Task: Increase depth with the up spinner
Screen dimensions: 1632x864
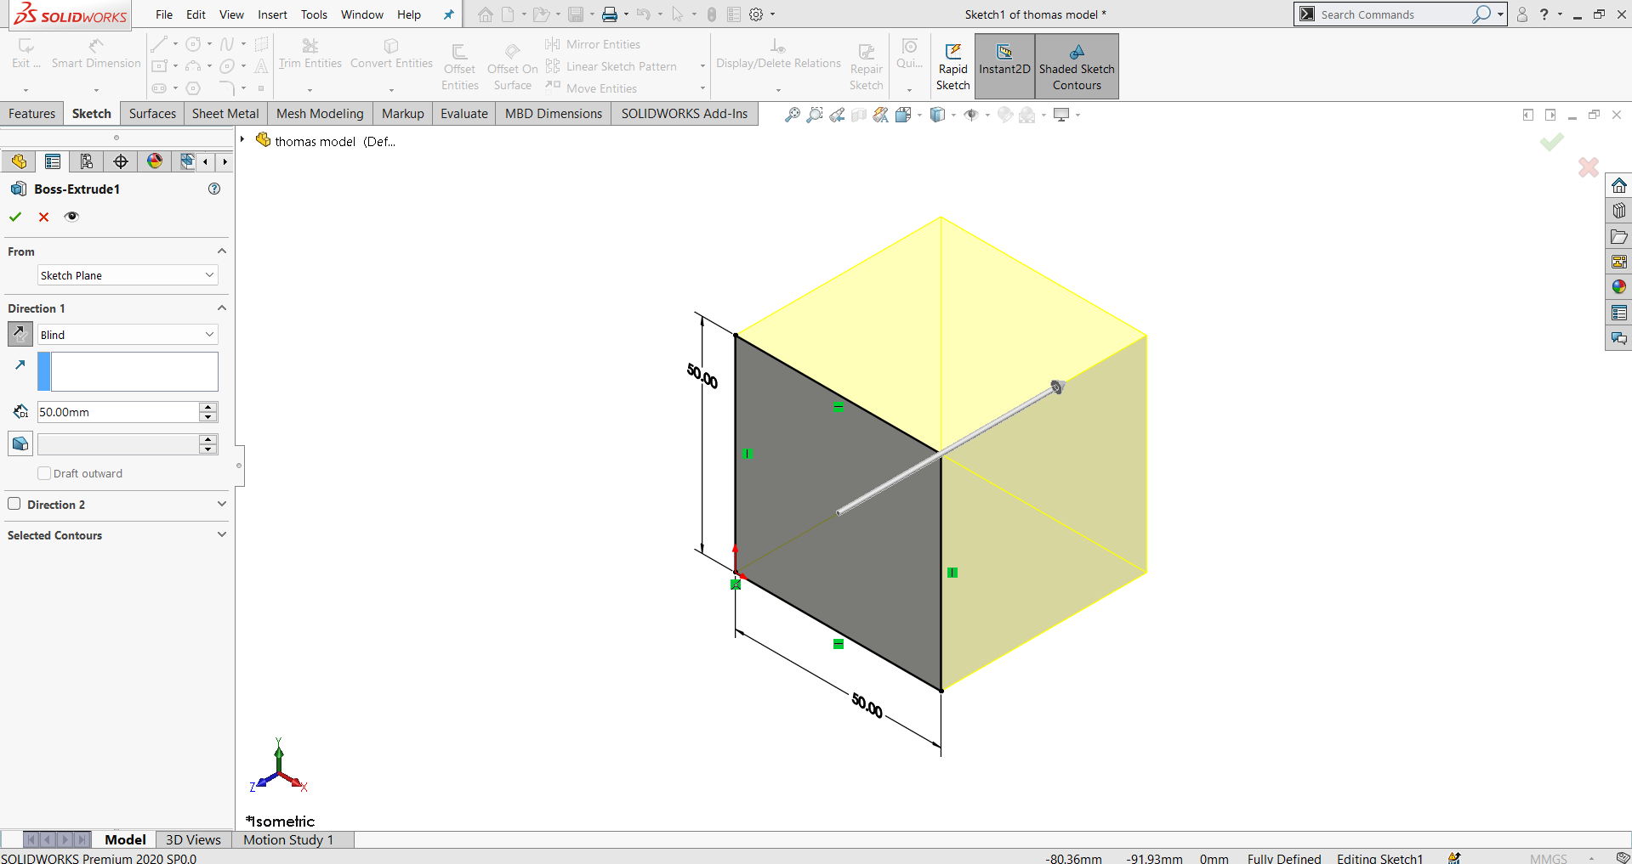Action: pyautogui.click(x=208, y=407)
